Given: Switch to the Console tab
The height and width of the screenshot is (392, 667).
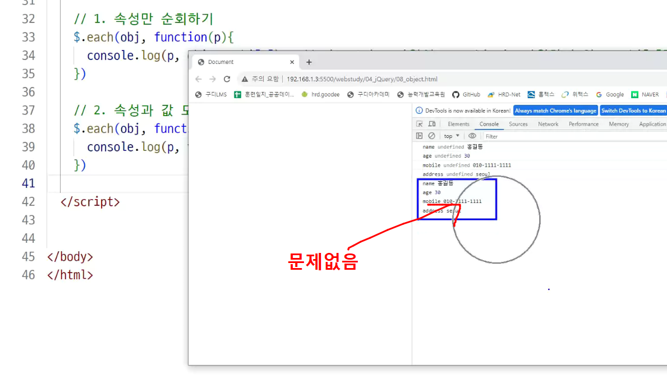Looking at the screenshot, I should (x=489, y=124).
